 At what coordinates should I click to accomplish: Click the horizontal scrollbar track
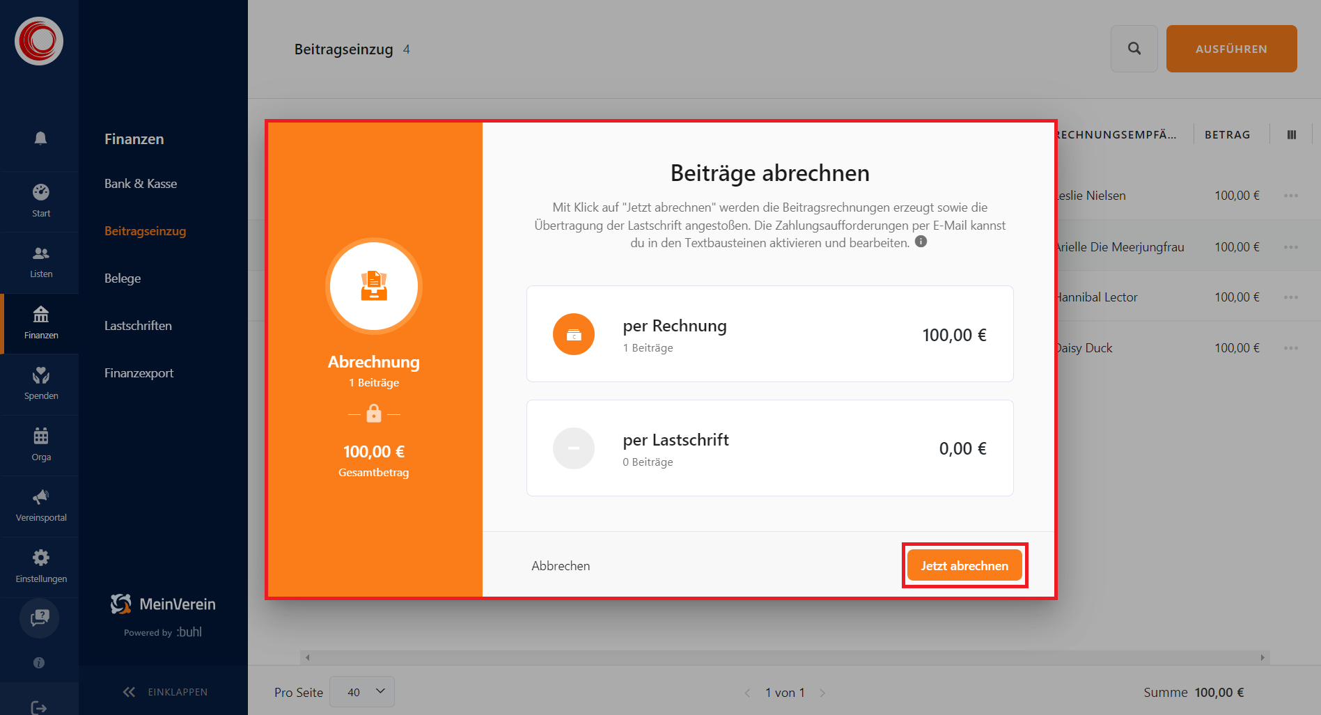click(785, 657)
